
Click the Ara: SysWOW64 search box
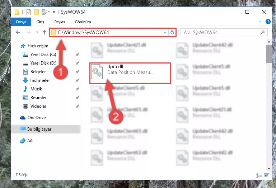tap(224, 32)
